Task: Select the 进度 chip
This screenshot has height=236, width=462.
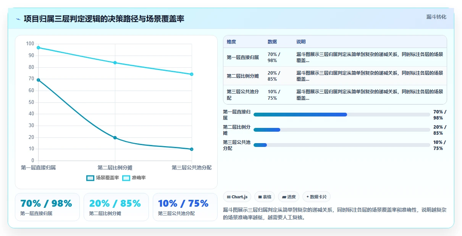Action: (289, 197)
